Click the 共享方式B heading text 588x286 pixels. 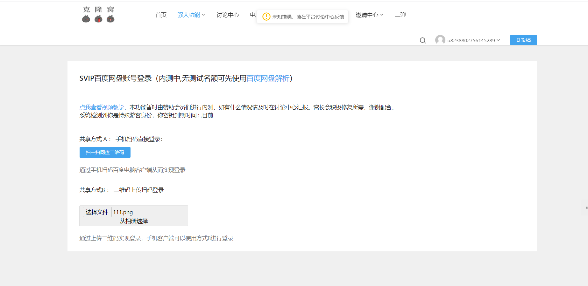pos(122,190)
